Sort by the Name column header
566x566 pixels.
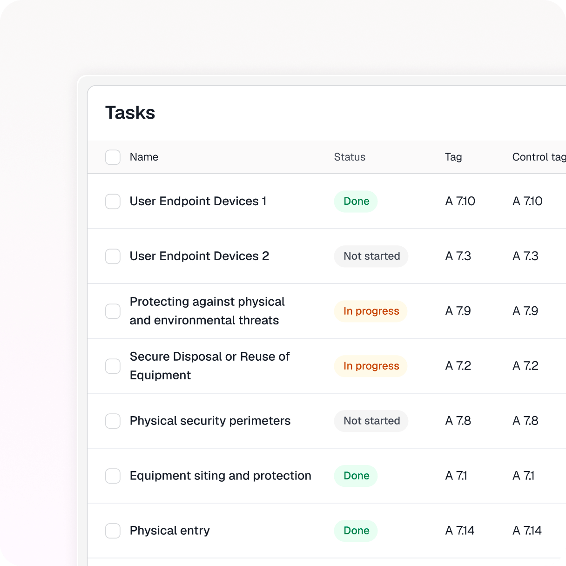[144, 157]
